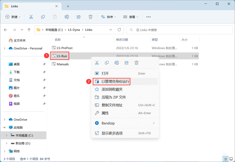Viewport: 235px width, 162px height.
Task: Click the Delete trash icon in the toolbar
Action: pyautogui.click(x=91, y=17)
